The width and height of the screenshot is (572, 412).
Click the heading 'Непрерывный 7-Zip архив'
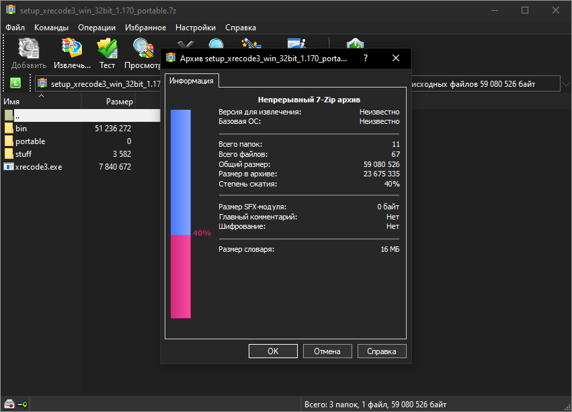pos(309,100)
